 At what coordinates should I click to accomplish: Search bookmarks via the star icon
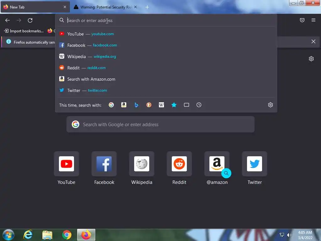click(x=174, y=105)
